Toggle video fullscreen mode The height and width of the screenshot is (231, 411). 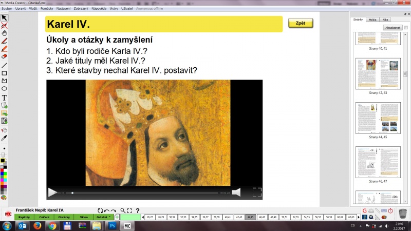[x=257, y=192]
